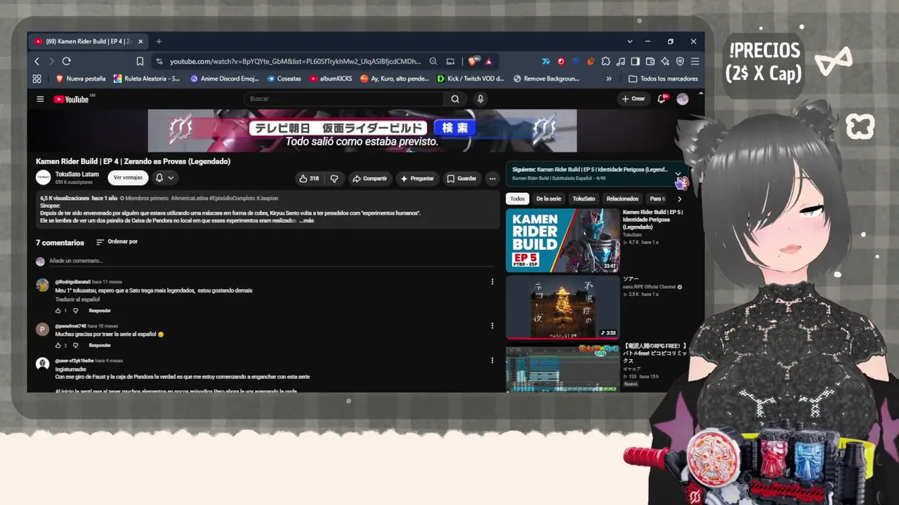This screenshot has width=899, height=505.
Task: Expand the Siguiente playlist panel chevron
Action: click(x=678, y=174)
